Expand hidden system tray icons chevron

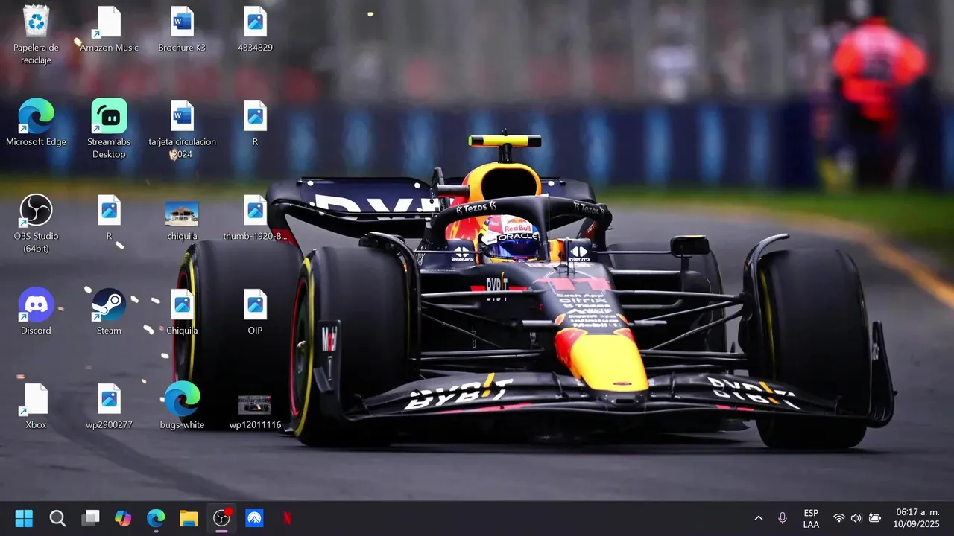point(759,518)
